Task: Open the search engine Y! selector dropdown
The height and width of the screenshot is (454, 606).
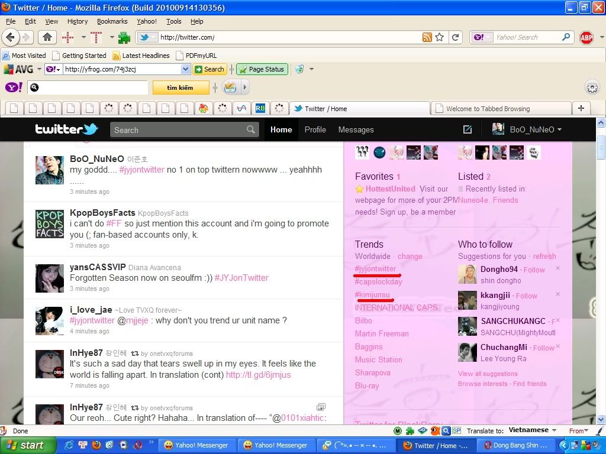Action: 481,37
